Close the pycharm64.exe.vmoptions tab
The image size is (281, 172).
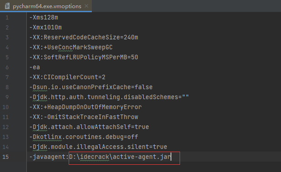point(86,6)
